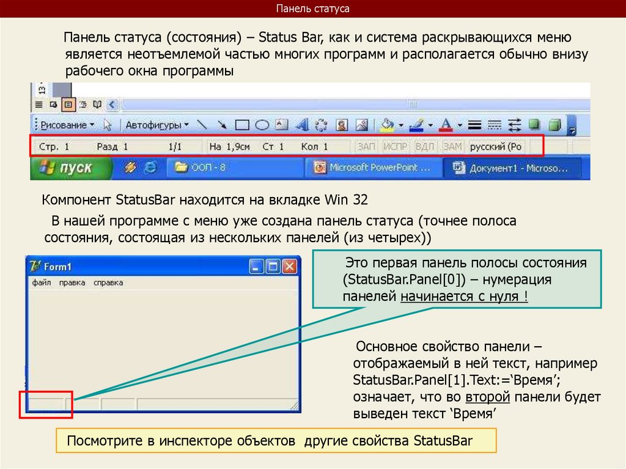Click status bar position На 1,9см
Viewport: 626px width, 469px height.
pyautogui.click(x=230, y=147)
